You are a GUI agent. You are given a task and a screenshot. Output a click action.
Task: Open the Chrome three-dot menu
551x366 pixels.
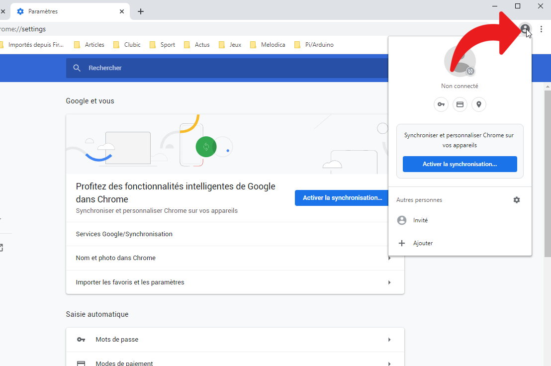pos(541,29)
